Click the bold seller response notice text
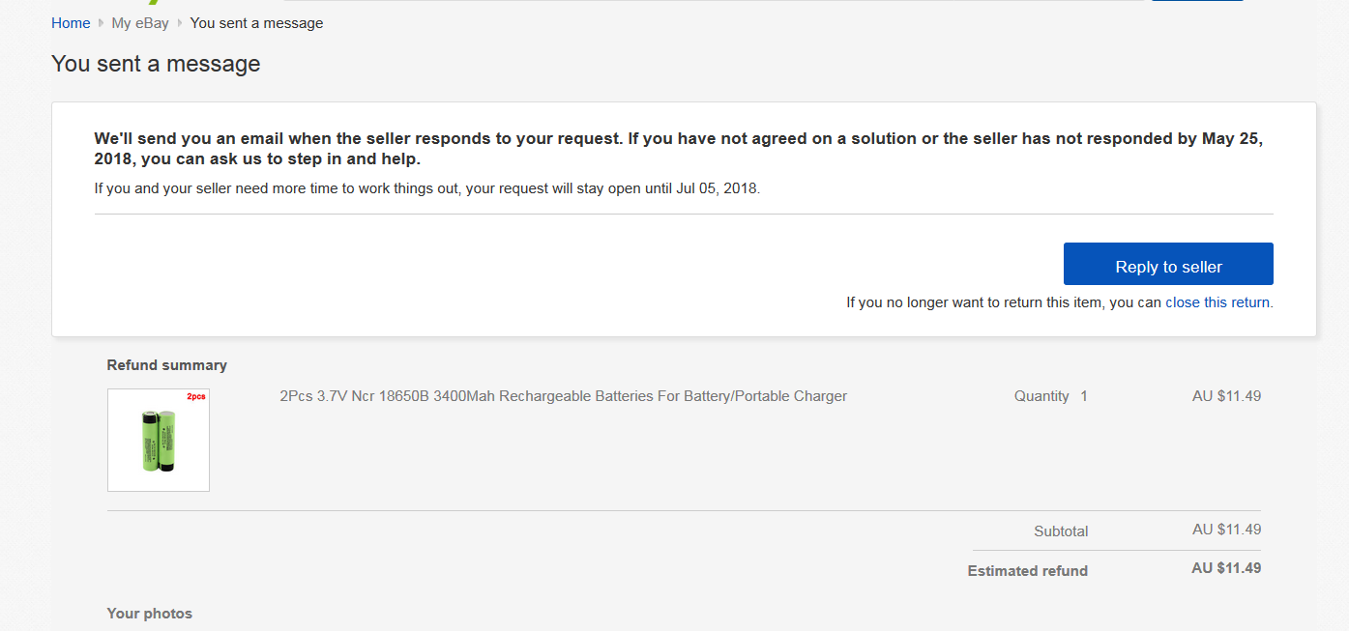 pyautogui.click(x=677, y=149)
